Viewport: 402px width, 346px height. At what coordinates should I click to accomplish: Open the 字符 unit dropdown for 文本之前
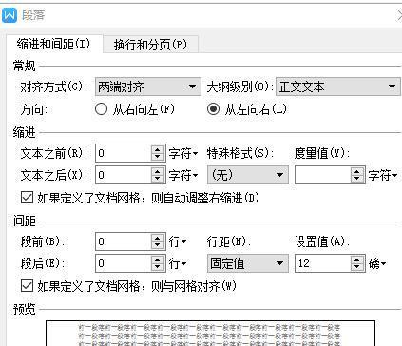coord(183,154)
